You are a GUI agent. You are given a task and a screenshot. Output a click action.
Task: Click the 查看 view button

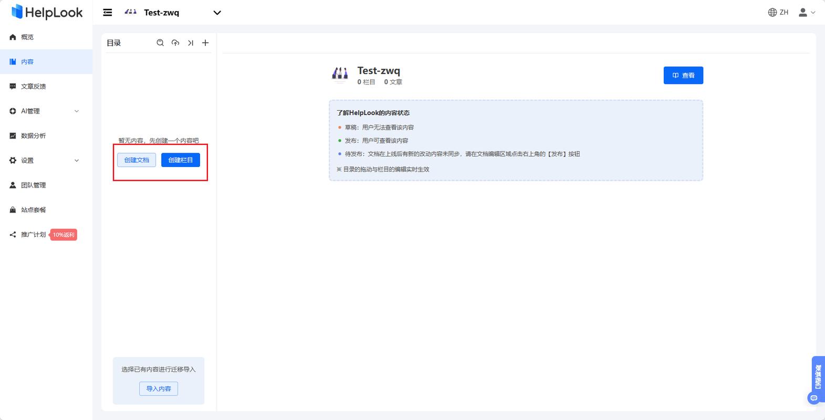coord(683,76)
